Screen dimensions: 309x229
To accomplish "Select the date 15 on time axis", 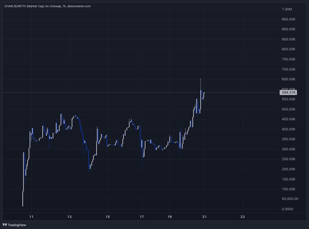I will (107, 217).
